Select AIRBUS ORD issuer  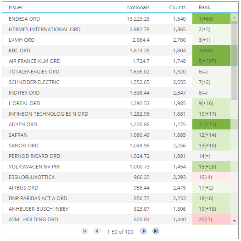(23, 188)
